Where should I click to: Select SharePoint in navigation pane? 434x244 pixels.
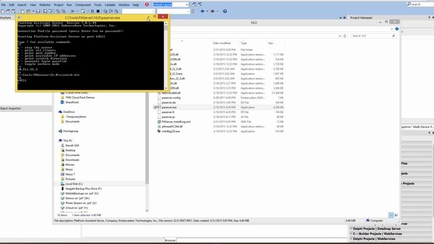click(72, 102)
